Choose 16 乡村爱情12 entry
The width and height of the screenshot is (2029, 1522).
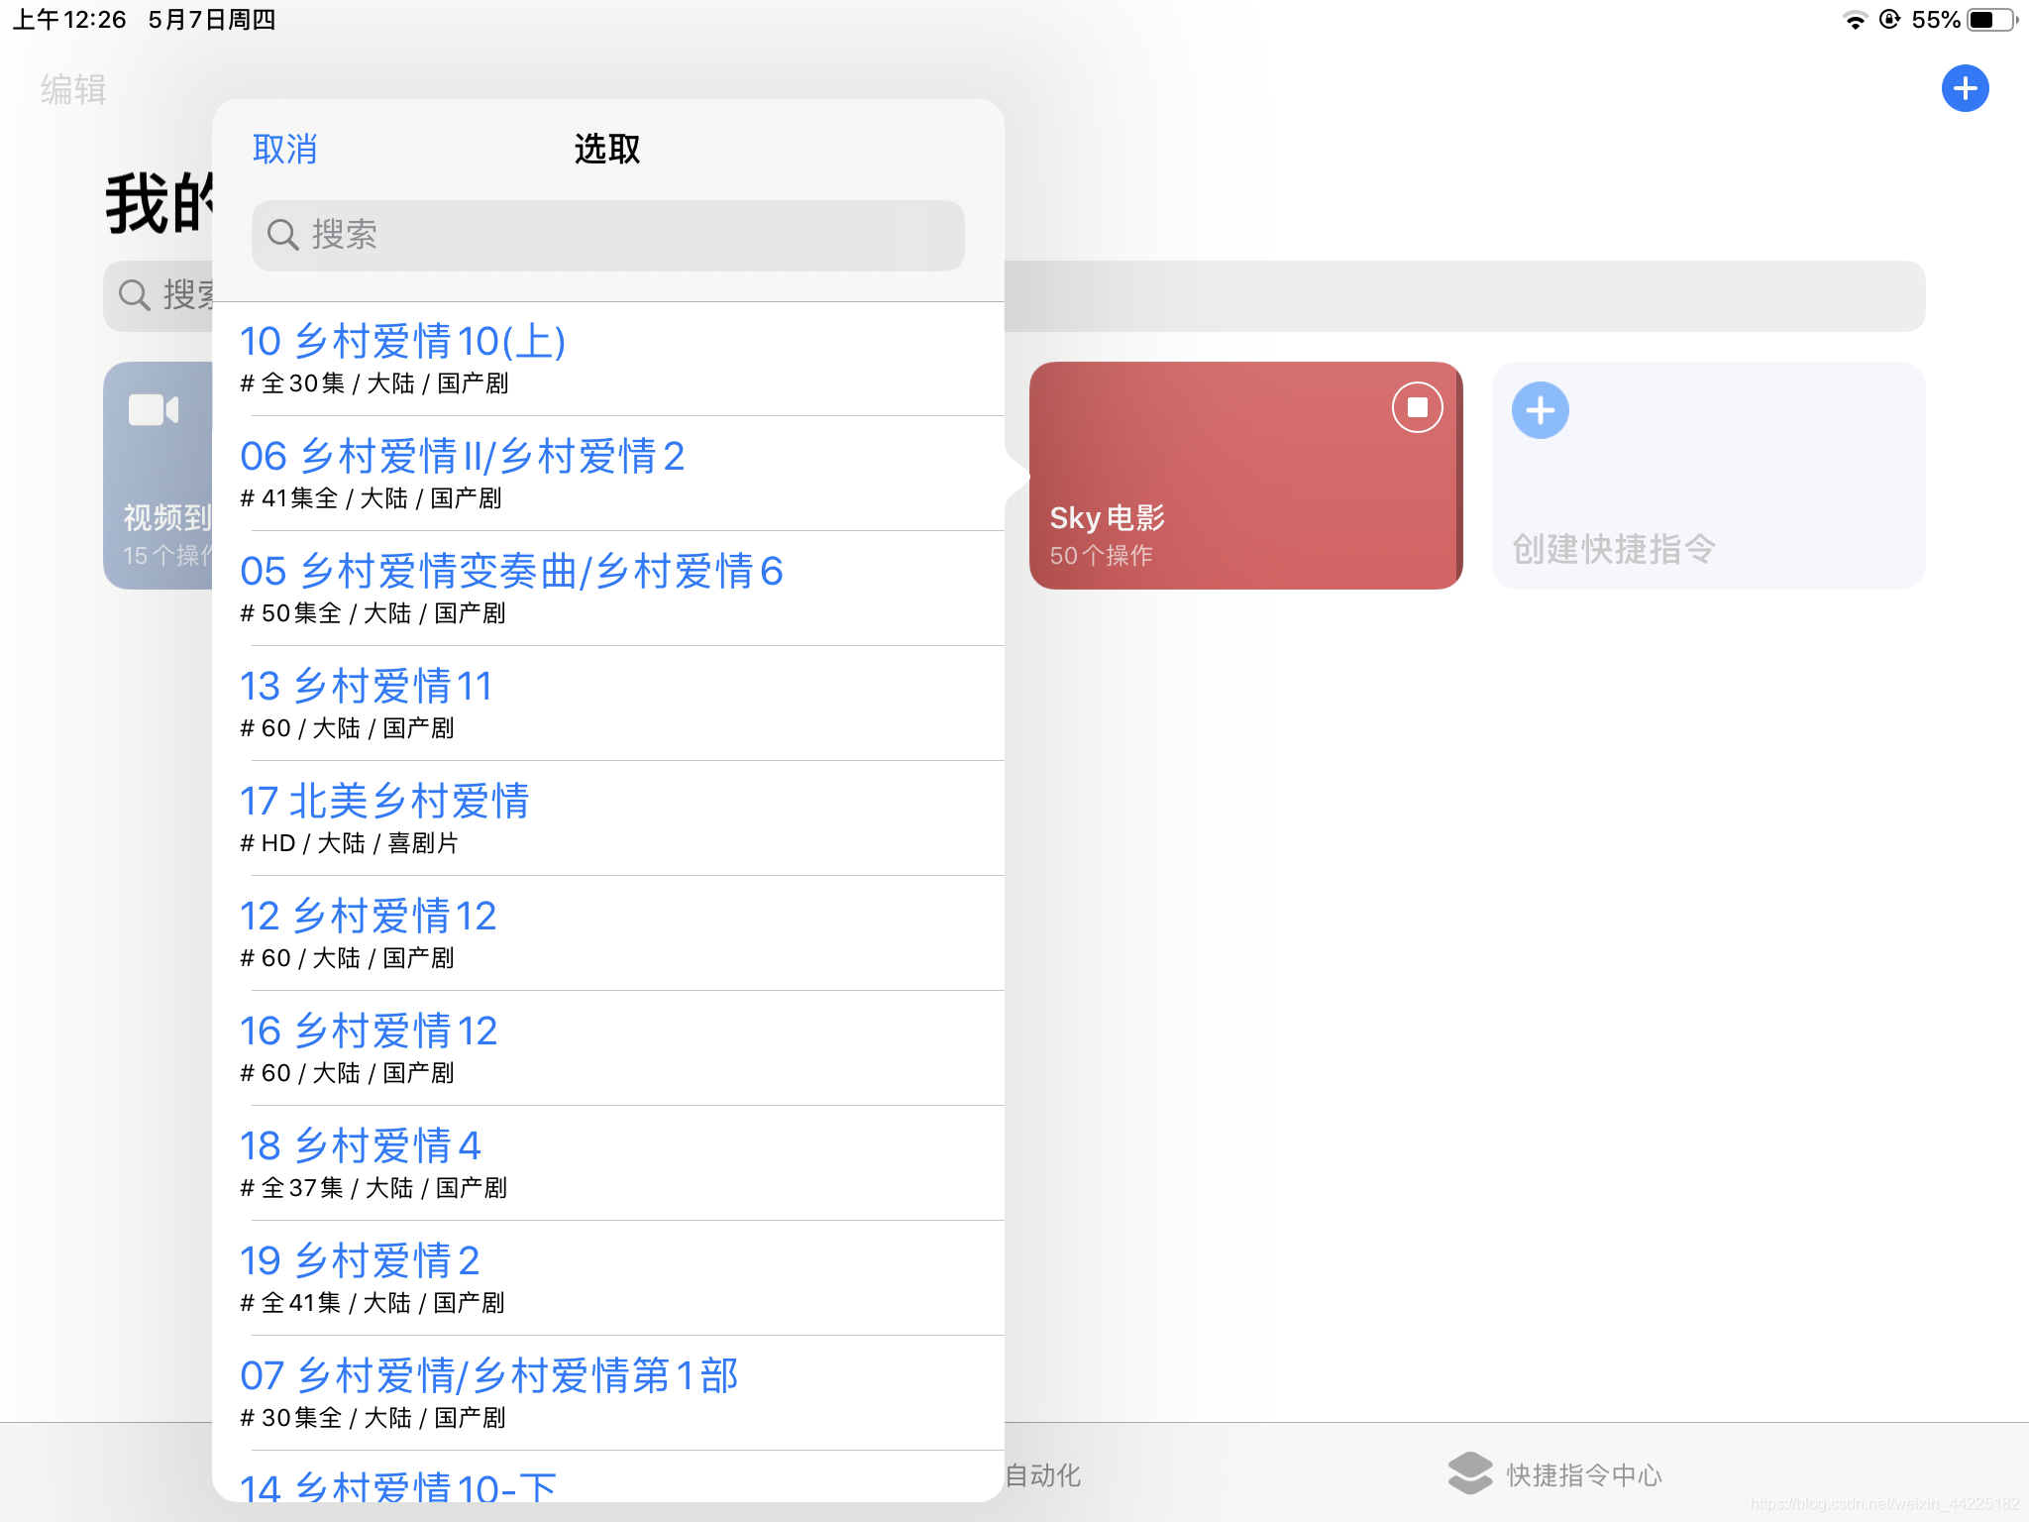click(x=607, y=1048)
